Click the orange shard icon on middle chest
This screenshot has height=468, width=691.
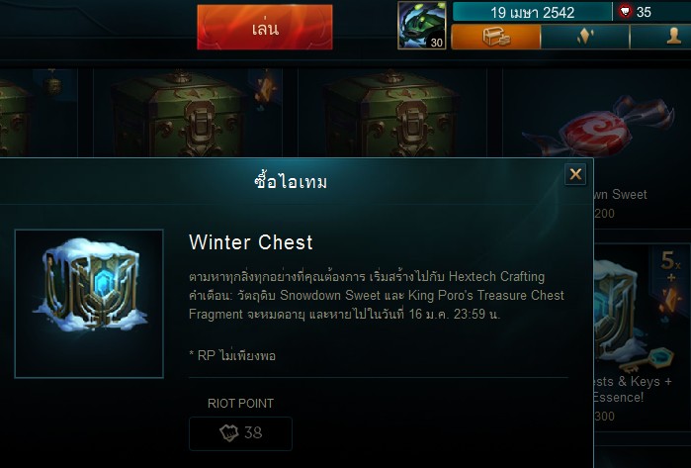(265, 90)
